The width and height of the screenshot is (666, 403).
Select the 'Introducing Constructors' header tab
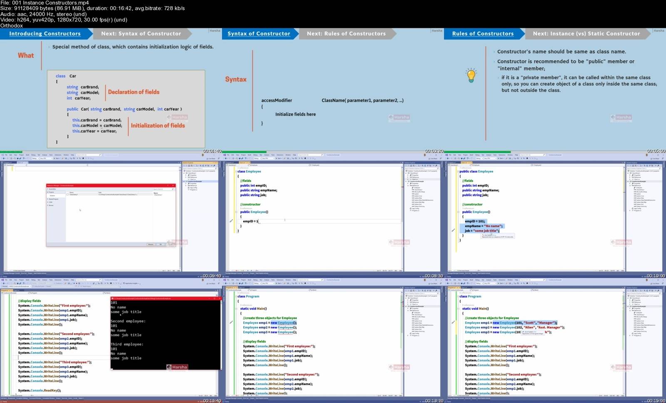pyautogui.click(x=45, y=34)
